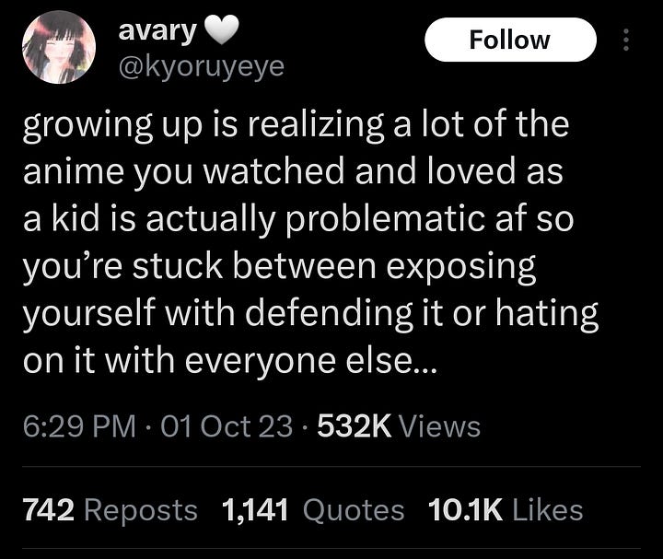
Task: Click the white heart emoji beside avary
Action: pyautogui.click(x=222, y=30)
